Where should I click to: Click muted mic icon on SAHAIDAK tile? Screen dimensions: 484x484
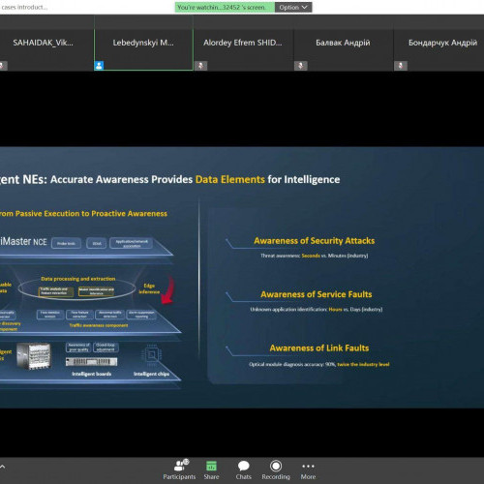[3, 66]
